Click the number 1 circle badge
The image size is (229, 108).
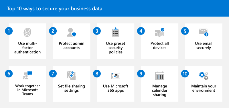click(9, 31)
